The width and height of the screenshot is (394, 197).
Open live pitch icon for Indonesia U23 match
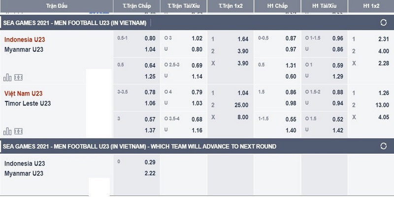pos(18,77)
